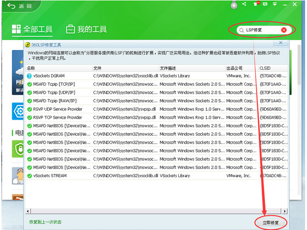Click the horizontal scrollbar left arrow
This screenshot has height=230, width=307.
click(28, 211)
